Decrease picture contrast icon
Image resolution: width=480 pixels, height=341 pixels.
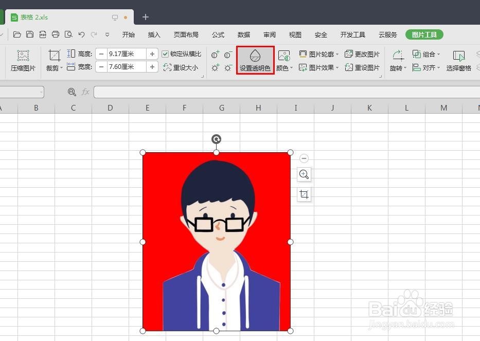pos(228,55)
